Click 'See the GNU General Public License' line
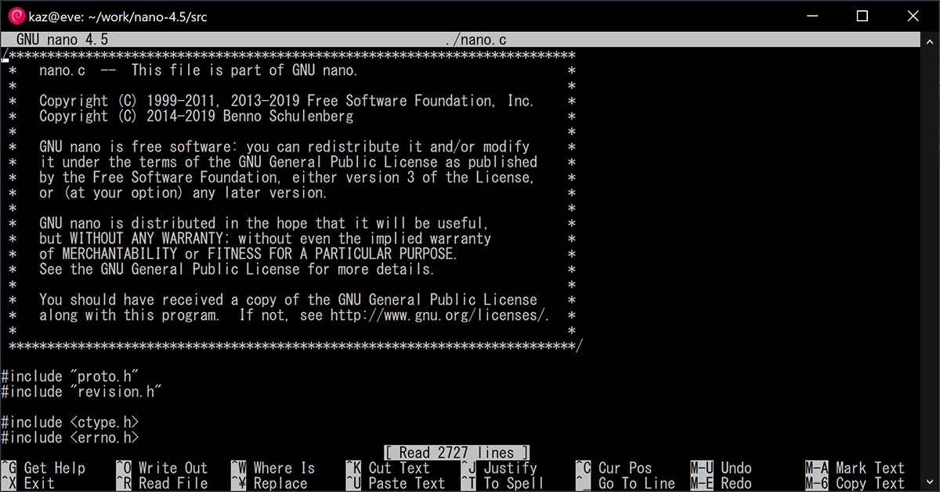This screenshot has width=940, height=492. click(237, 269)
